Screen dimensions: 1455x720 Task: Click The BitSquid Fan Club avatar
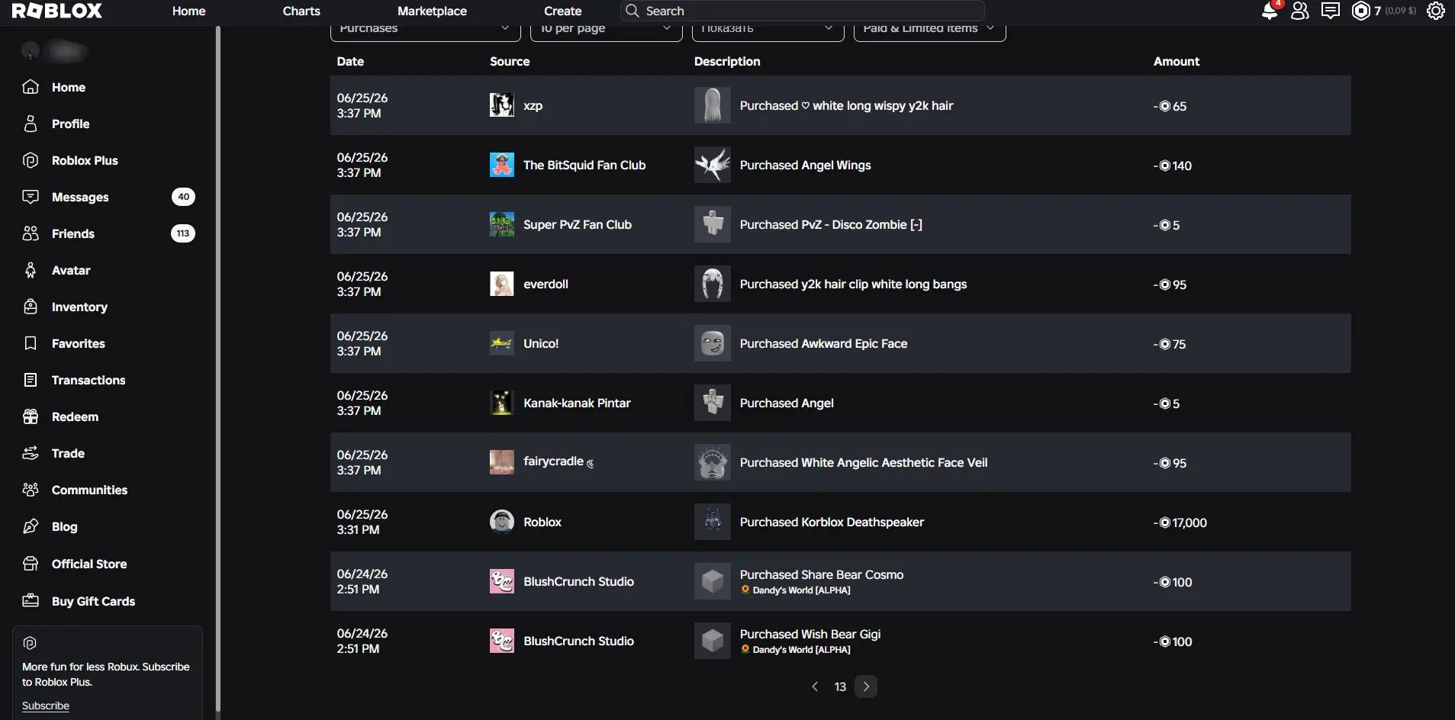tap(501, 165)
